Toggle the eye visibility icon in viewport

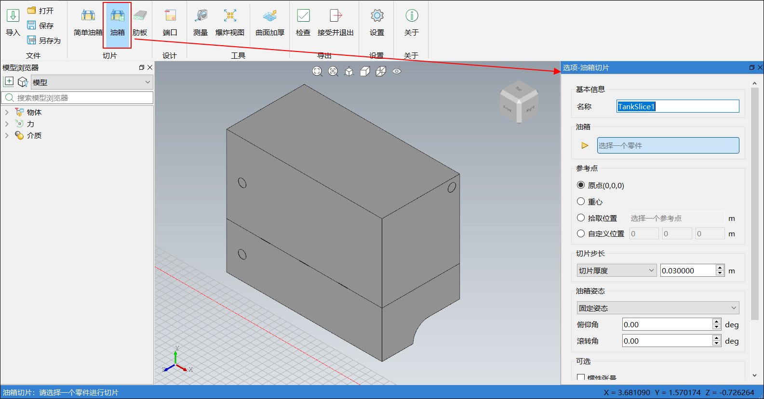pos(397,71)
